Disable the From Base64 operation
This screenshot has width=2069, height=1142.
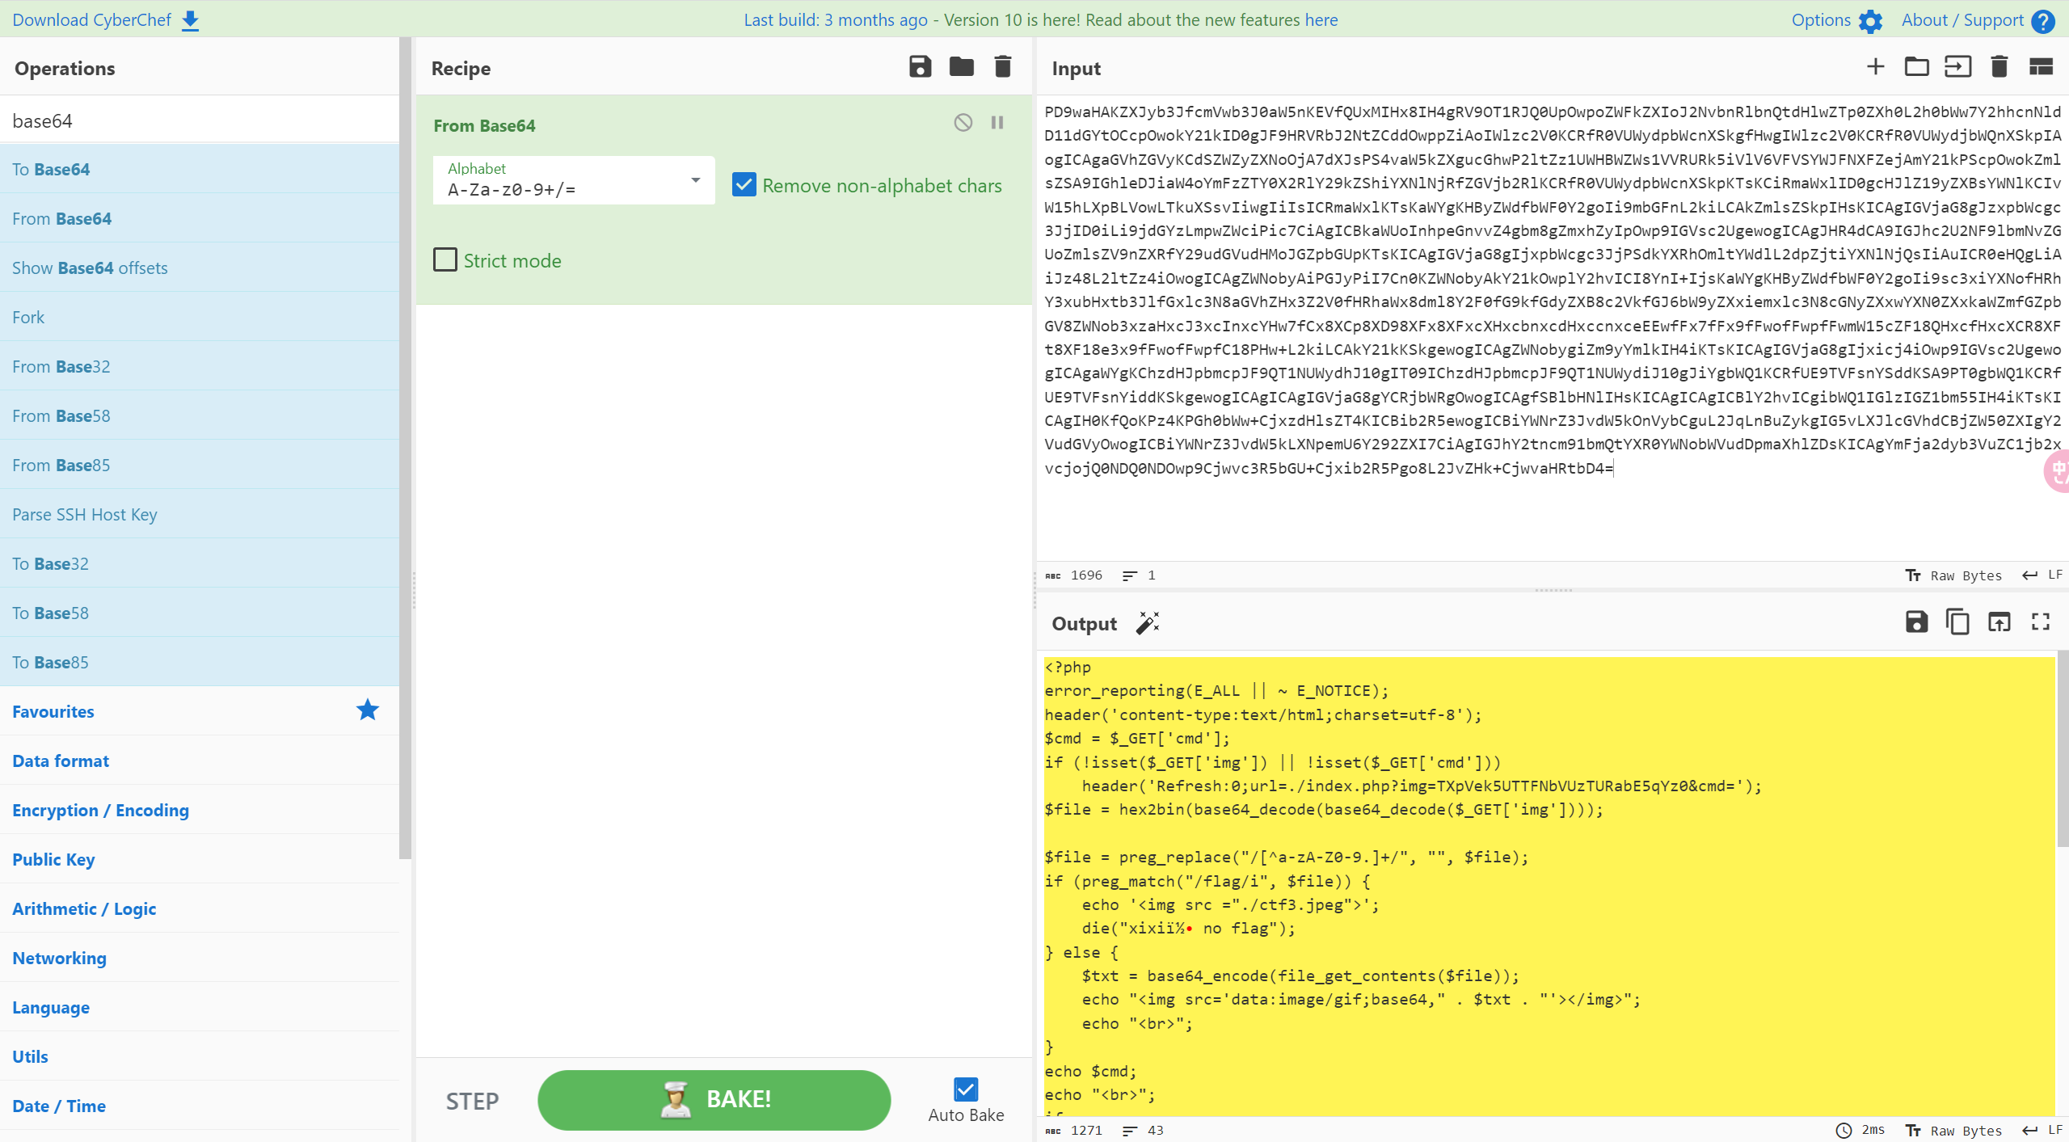[963, 123]
